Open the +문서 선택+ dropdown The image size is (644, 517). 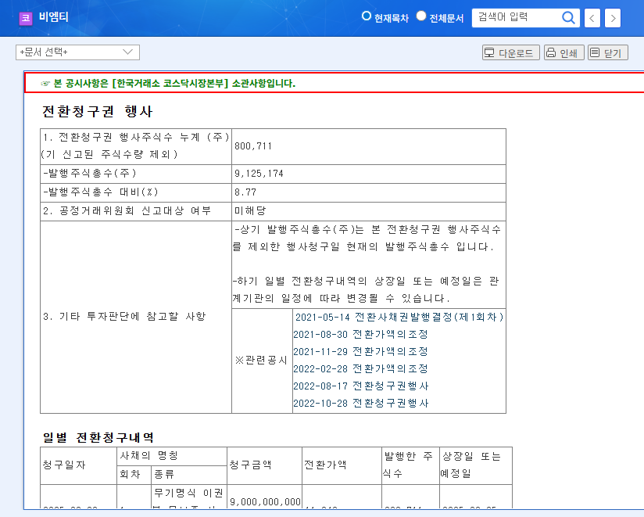pyautogui.click(x=77, y=52)
